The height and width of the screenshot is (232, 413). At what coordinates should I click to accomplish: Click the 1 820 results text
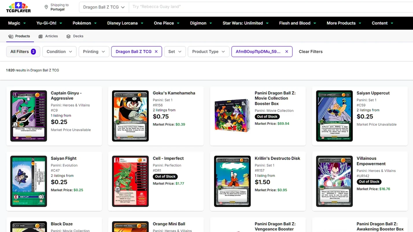point(32,70)
